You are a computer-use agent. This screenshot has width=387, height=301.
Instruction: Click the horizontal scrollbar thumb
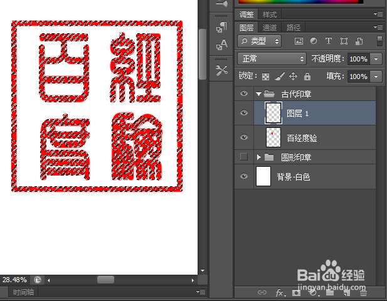coord(105,280)
